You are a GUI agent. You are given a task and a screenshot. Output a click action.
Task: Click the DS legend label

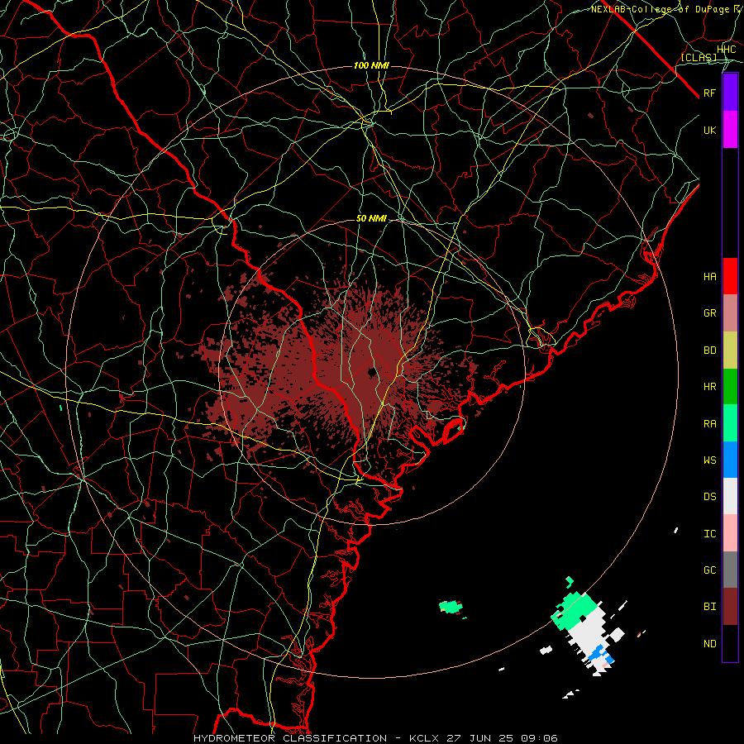point(710,497)
